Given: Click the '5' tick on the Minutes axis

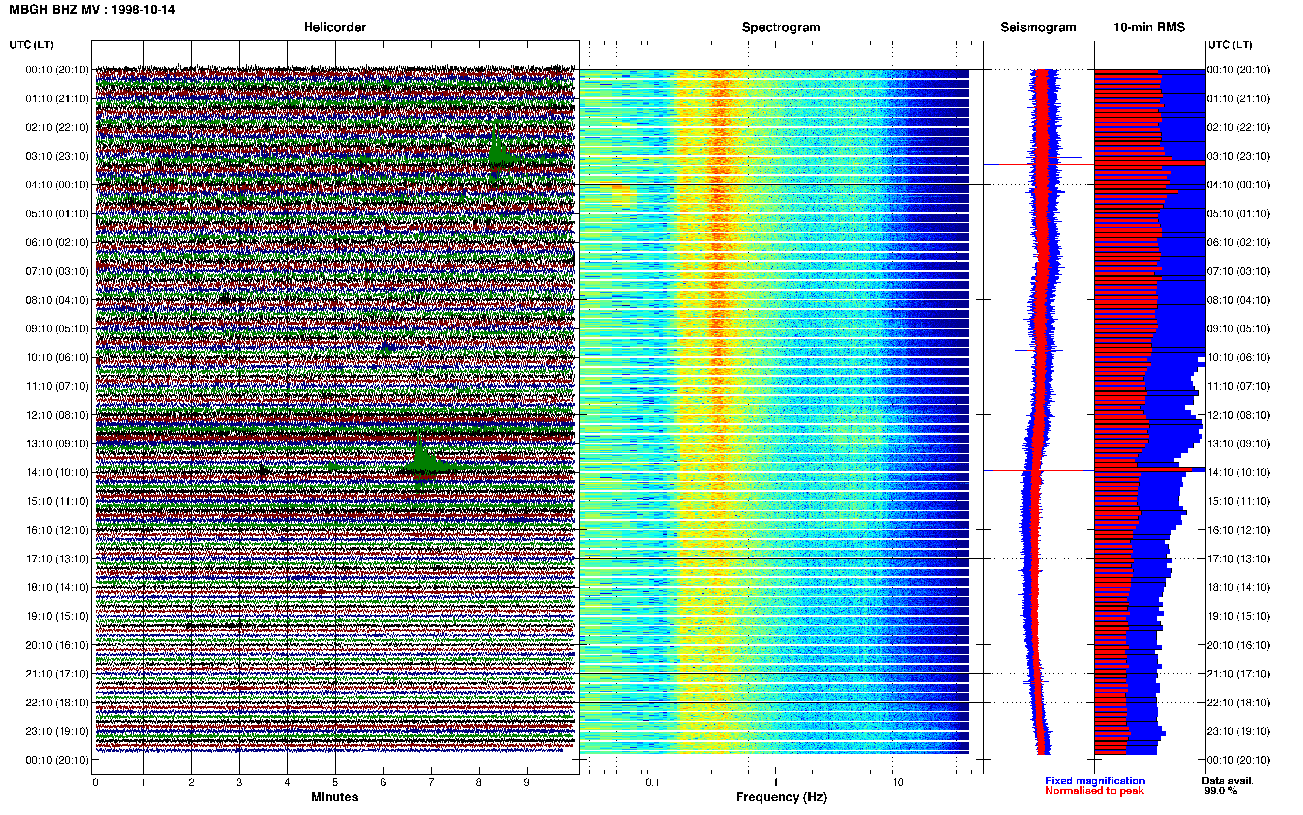Looking at the screenshot, I should click(335, 783).
